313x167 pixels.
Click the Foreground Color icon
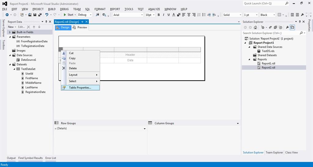click(174, 15)
